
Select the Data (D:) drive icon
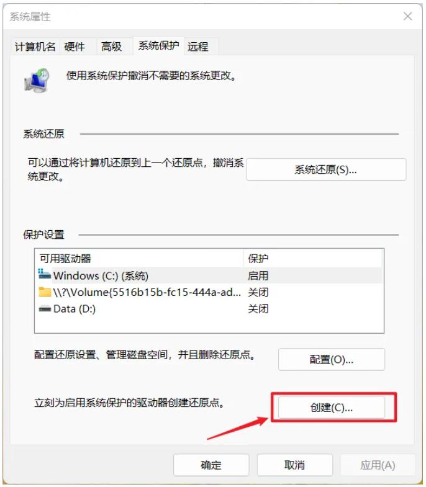pos(45,309)
